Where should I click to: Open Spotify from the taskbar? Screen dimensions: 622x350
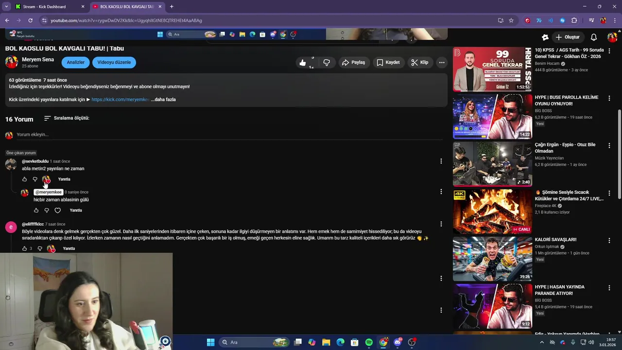369,342
